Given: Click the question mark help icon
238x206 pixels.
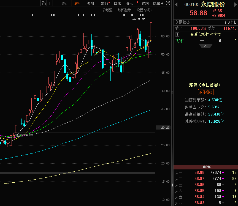Looking at the screenshot, I should coord(177,35).
